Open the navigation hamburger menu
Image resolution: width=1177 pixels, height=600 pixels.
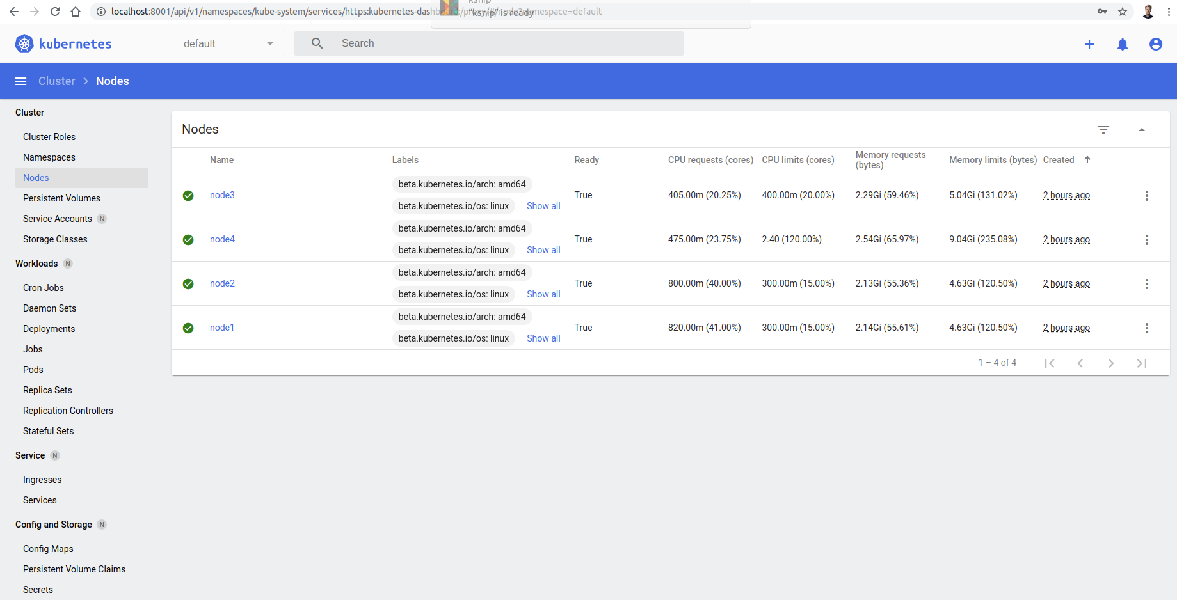click(x=20, y=81)
